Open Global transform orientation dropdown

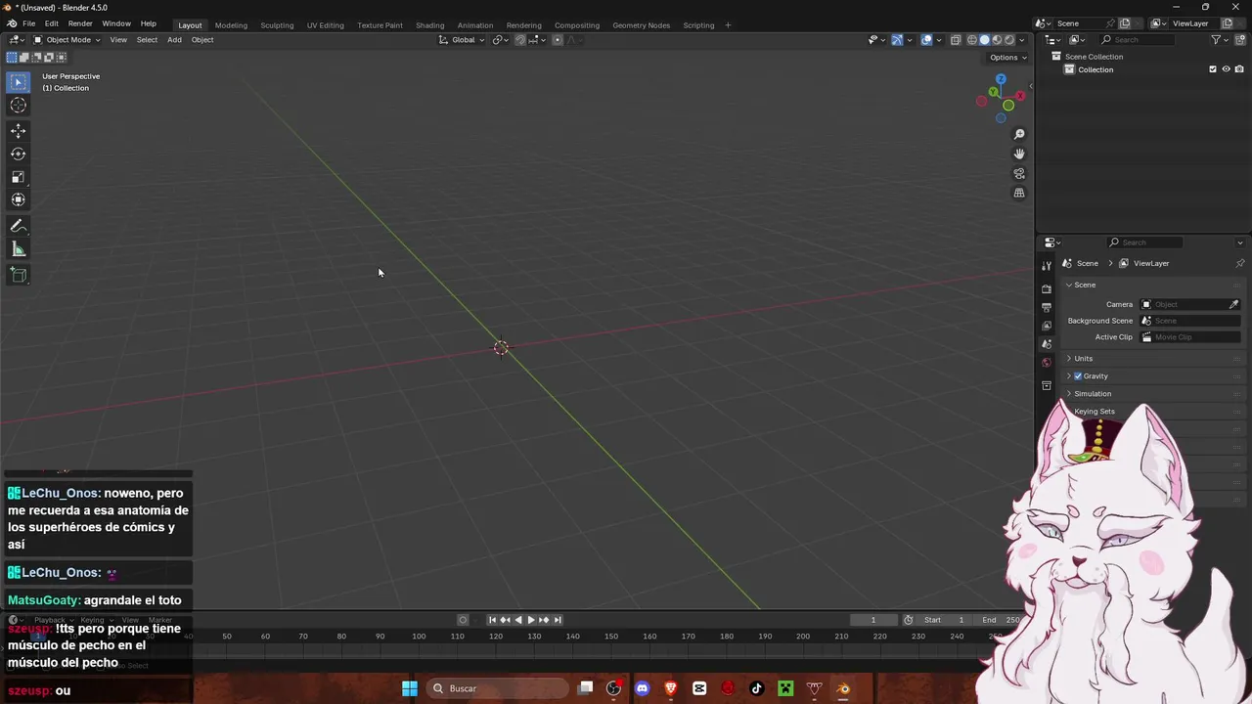(462, 39)
